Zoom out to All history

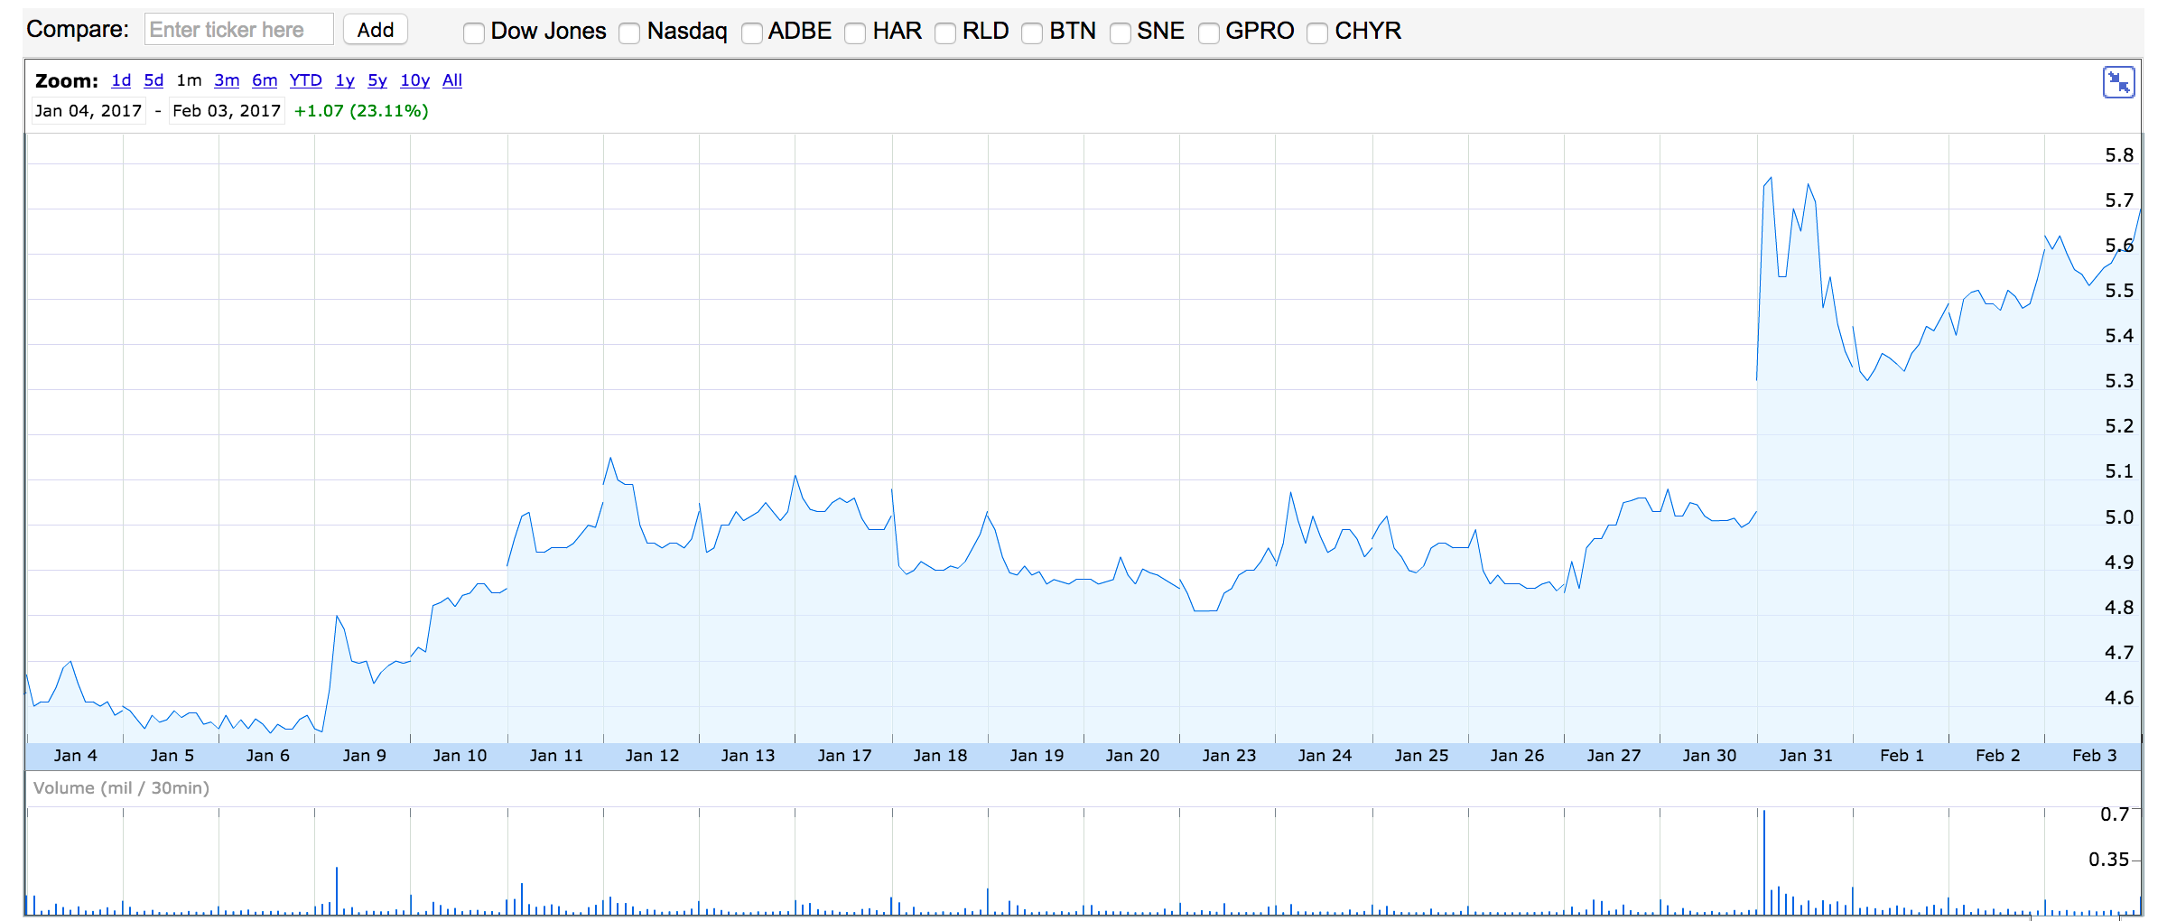click(452, 80)
